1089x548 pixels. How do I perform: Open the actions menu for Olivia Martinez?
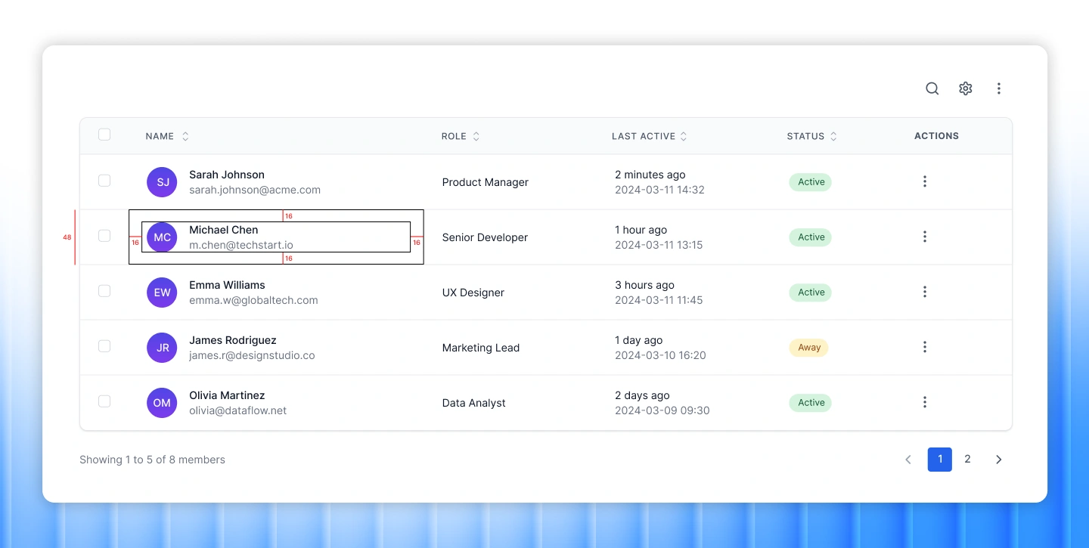(925, 402)
